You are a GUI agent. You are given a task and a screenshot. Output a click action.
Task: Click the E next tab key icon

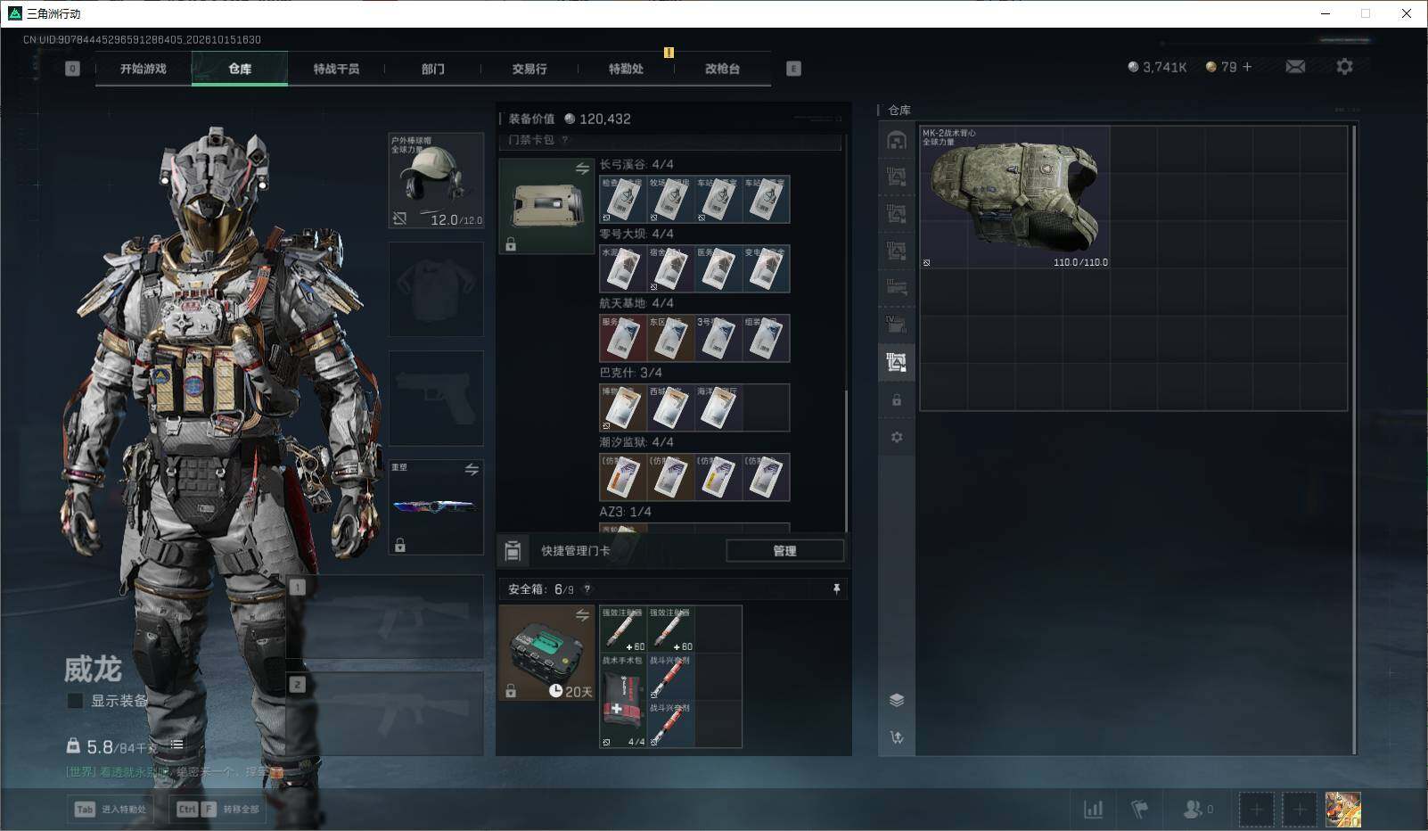[x=793, y=69]
